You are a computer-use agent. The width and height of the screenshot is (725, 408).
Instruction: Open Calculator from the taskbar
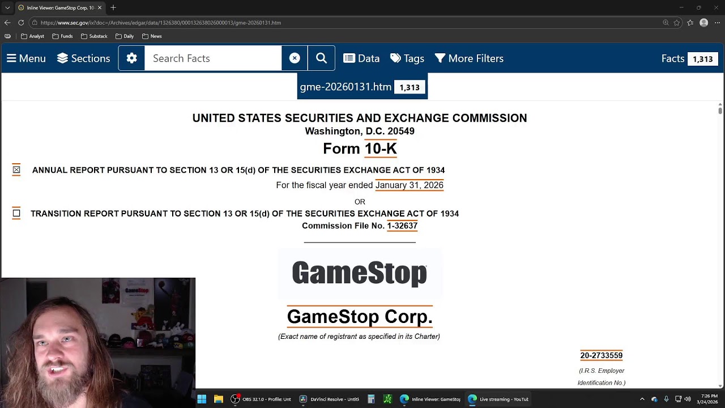tap(371, 399)
